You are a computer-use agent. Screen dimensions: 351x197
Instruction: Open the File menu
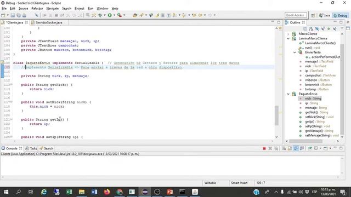tap(4, 9)
